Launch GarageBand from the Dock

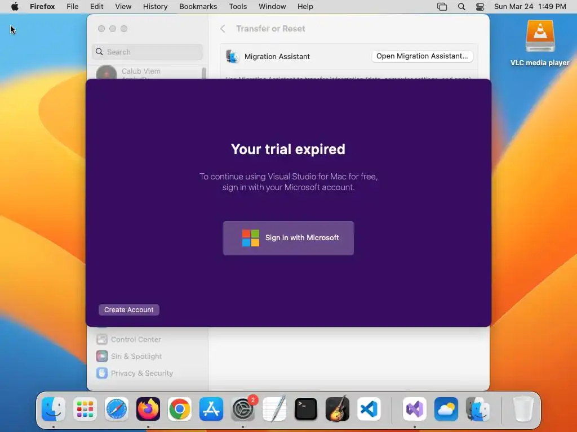click(x=338, y=409)
